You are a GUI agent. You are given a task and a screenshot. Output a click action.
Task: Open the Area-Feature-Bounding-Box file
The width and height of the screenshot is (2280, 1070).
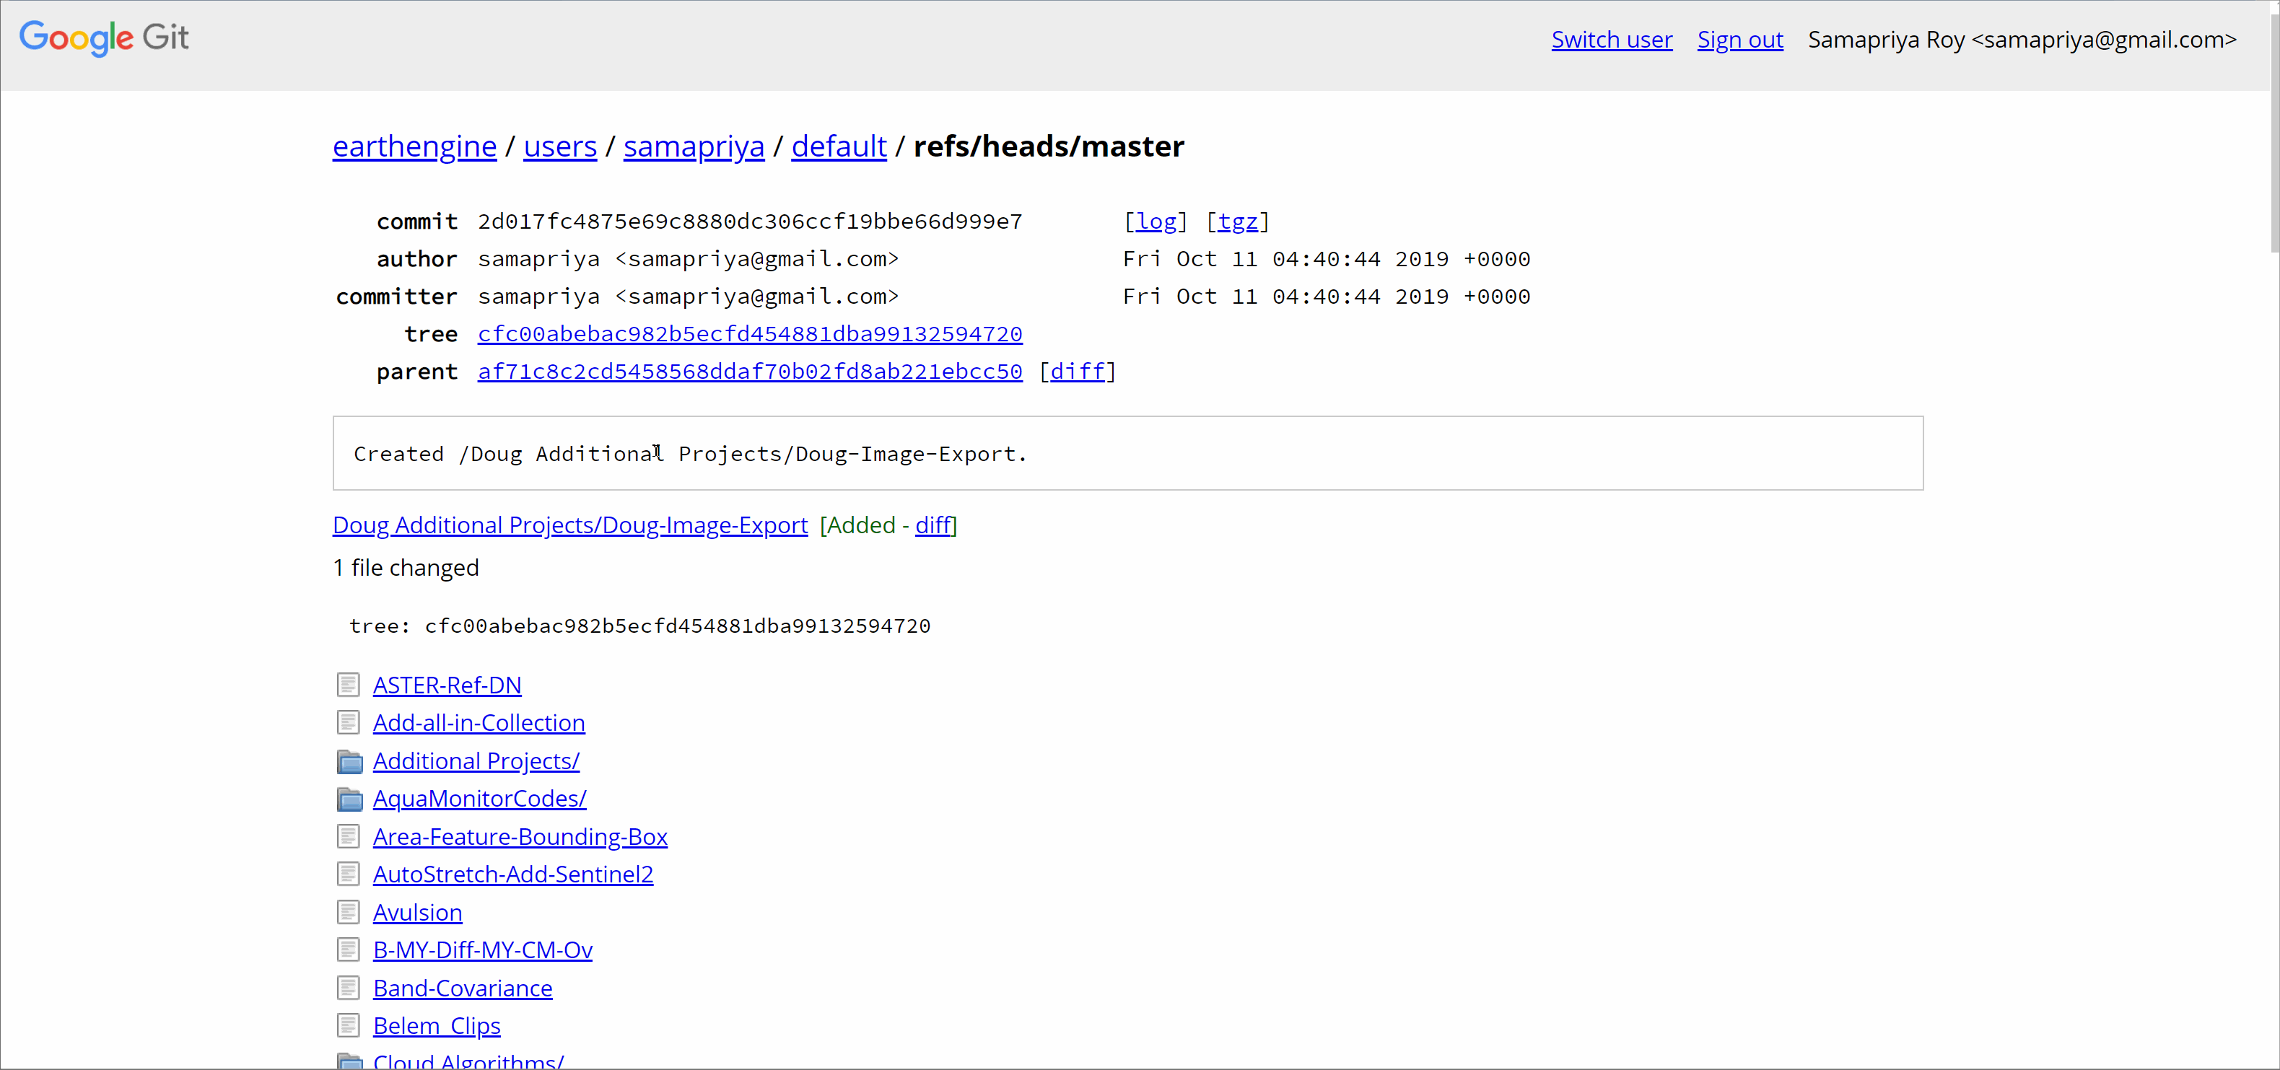520,837
